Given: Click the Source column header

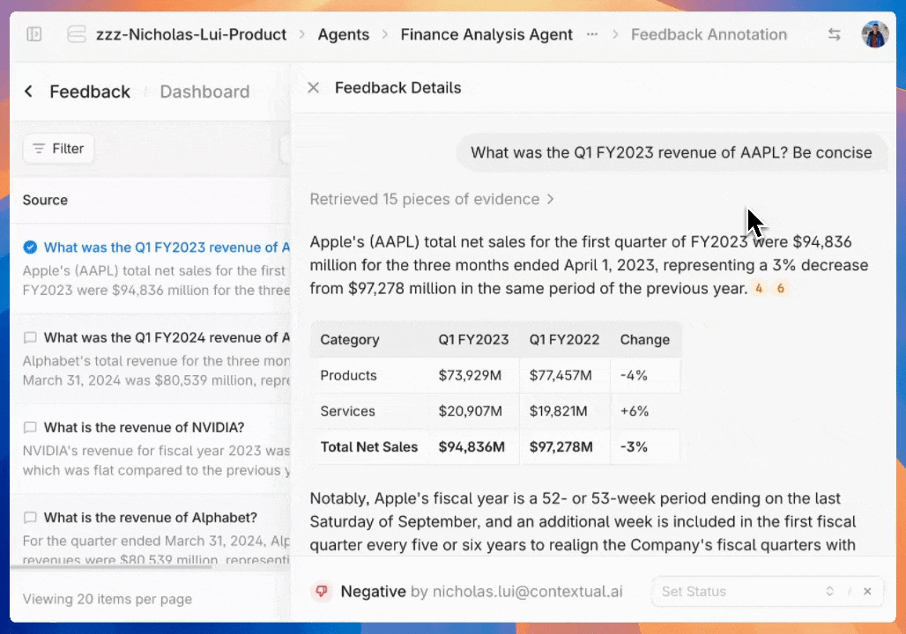Looking at the screenshot, I should tap(45, 200).
